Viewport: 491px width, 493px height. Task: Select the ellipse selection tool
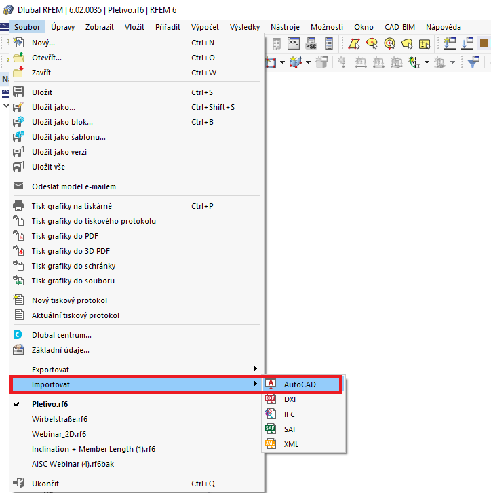(372, 43)
